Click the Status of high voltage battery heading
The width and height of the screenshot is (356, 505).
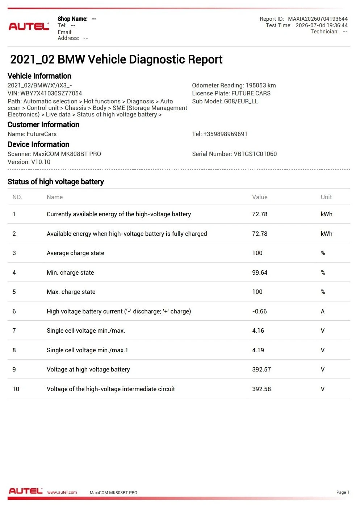pos(56,182)
